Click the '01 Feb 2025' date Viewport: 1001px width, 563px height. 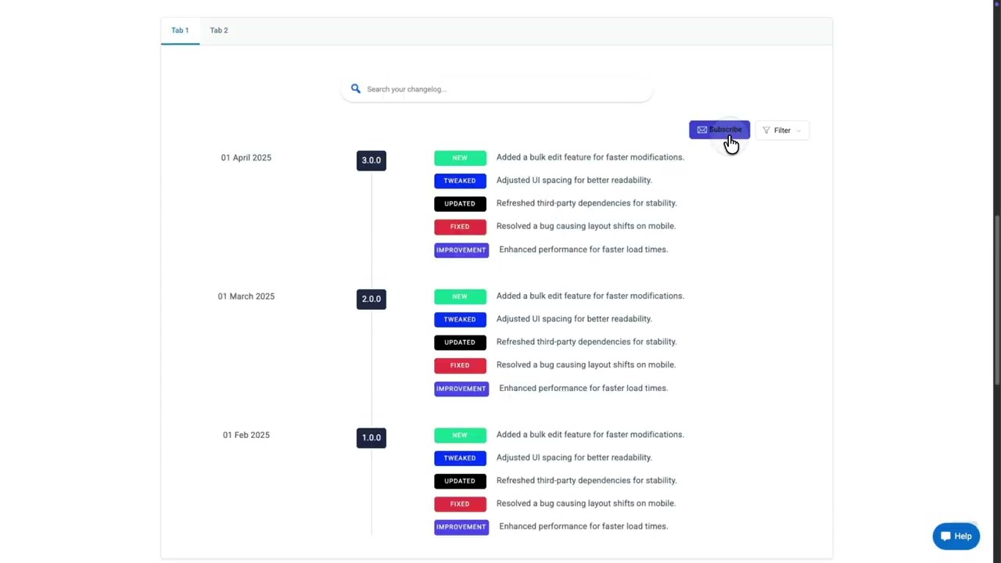click(x=246, y=436)
